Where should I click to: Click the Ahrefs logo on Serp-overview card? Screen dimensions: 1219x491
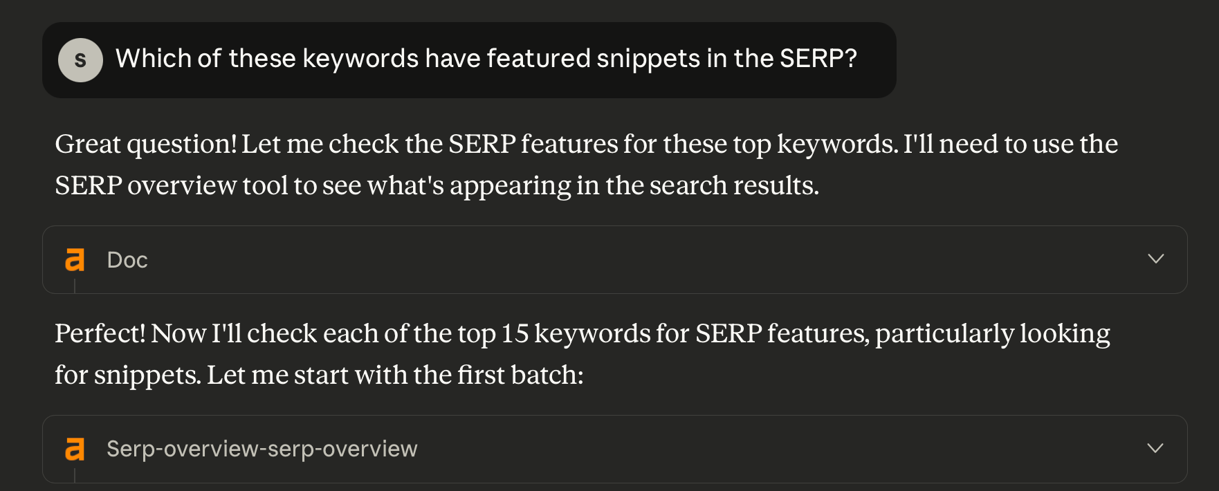coord(75,449)
